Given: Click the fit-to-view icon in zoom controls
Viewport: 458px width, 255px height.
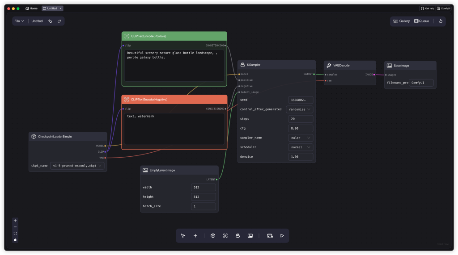Looking at the screenshot, I should tap(15, 233).
